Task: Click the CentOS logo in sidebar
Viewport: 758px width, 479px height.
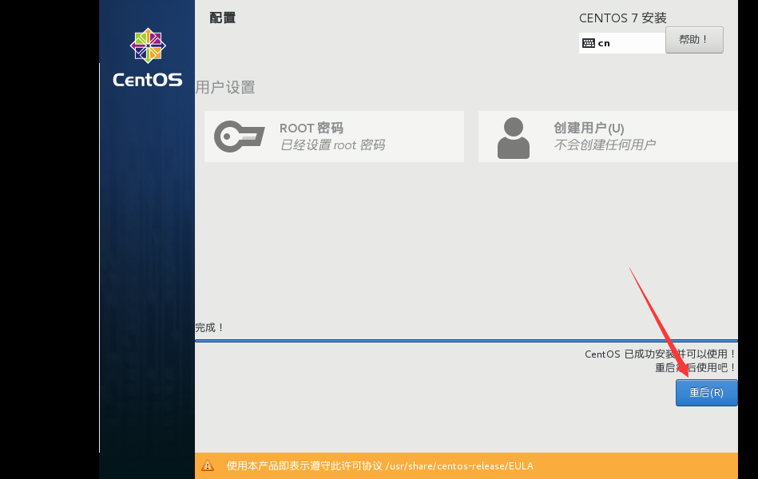Action: 148,57
